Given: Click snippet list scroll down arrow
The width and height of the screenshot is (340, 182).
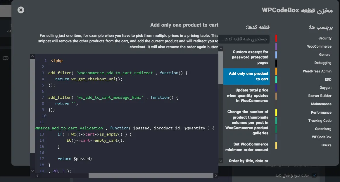Looking at the screenshot, I should click(x=221, y=161).
